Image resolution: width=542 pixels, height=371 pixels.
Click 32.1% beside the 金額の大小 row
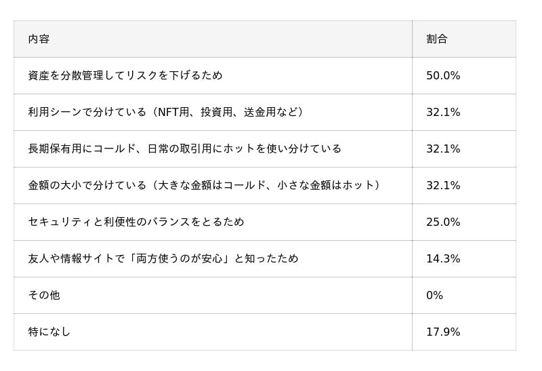click(443, 185)
